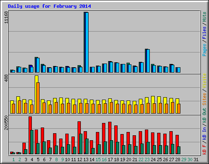The width and height of the screenshot is (209, 164).
Task: Click day label 15 on the x-axis
Action: point(98,159)
